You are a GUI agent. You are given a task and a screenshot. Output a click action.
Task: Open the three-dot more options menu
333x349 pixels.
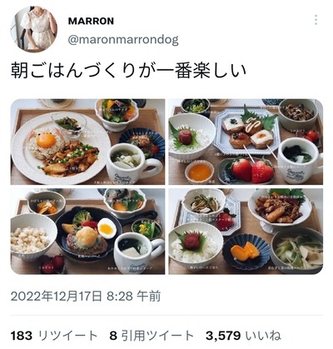[316, 20]
